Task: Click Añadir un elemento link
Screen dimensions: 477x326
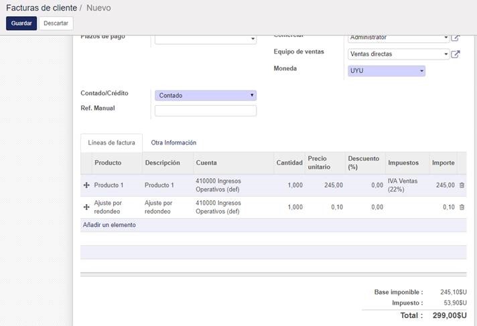Action: [109, 225]
